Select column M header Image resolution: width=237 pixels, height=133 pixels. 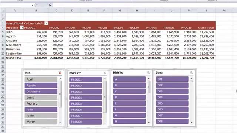[224, 11]
